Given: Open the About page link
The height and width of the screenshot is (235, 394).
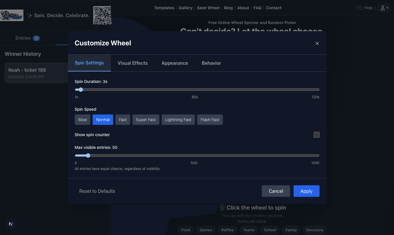Looking at the screenshot, I should [x=243, y=8].
